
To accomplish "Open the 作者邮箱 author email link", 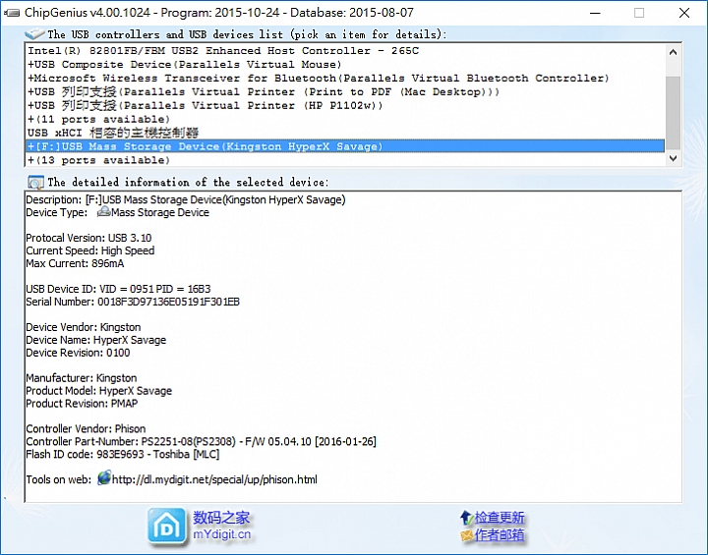I will 500,535.
